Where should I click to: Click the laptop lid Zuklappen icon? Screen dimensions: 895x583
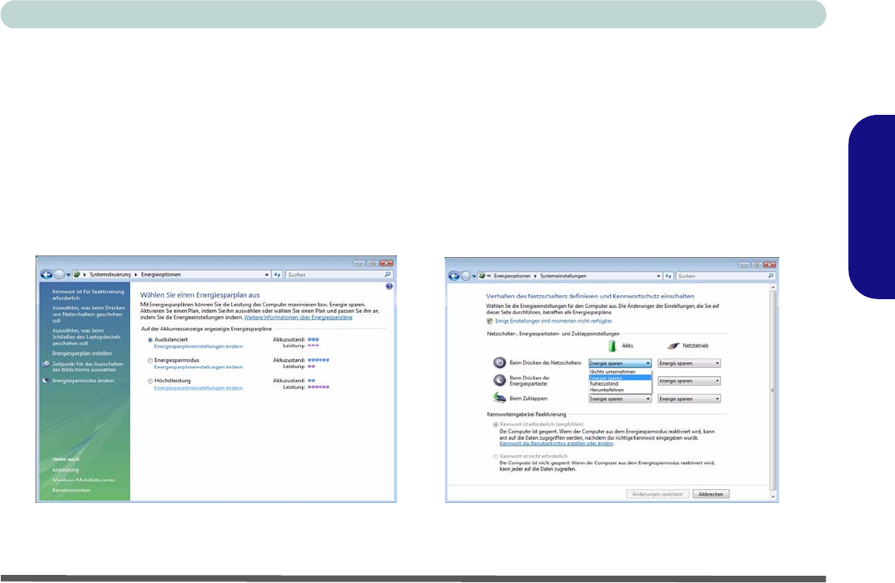(500, 398)
